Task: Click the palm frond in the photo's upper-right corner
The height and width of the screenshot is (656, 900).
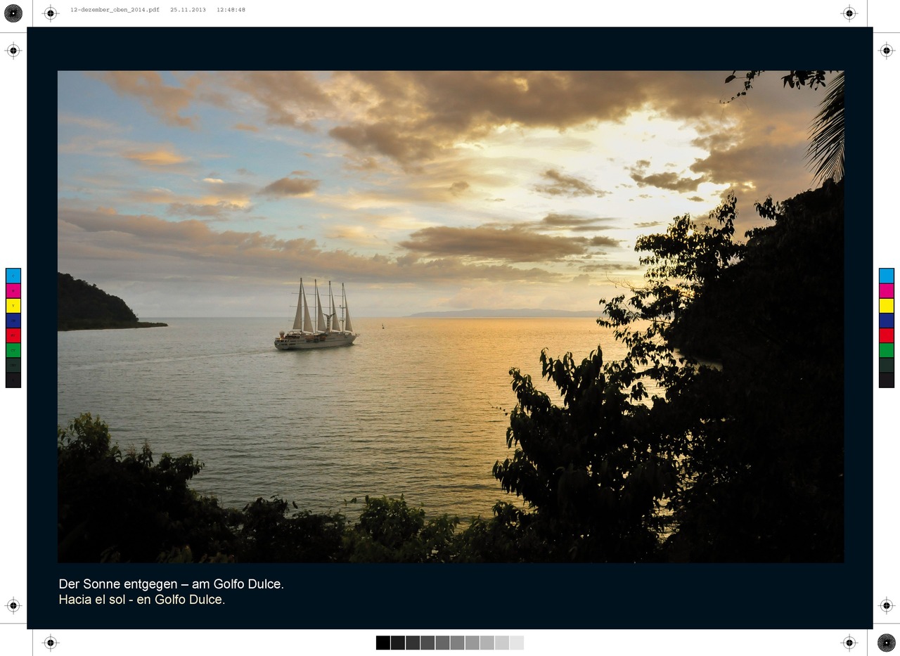Action: pos(828,130)
